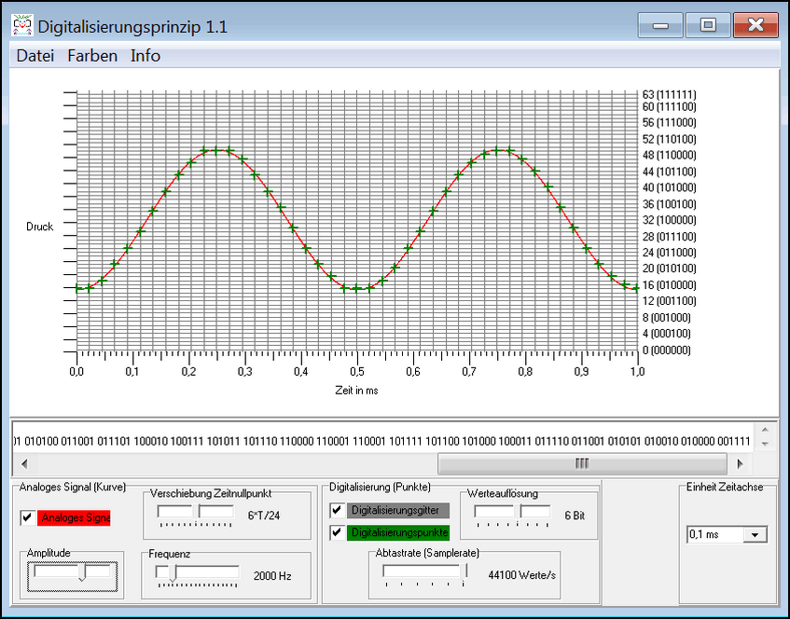Screen dimensions: 790x619
Task: Click the 2000 Hz frequency value
Action: 272,576
